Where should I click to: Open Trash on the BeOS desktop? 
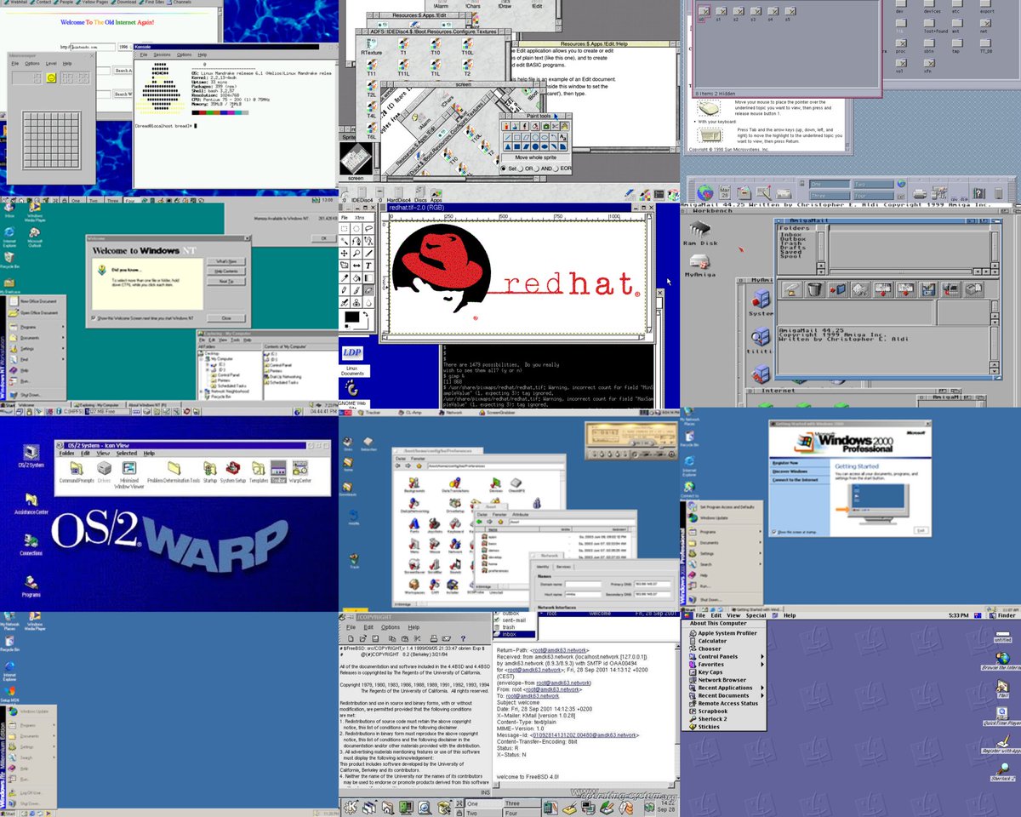pos(354,561)
